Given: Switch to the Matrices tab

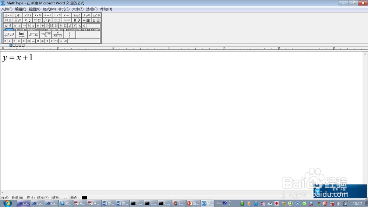Looking at the screenshot, I should pos(41,29).
